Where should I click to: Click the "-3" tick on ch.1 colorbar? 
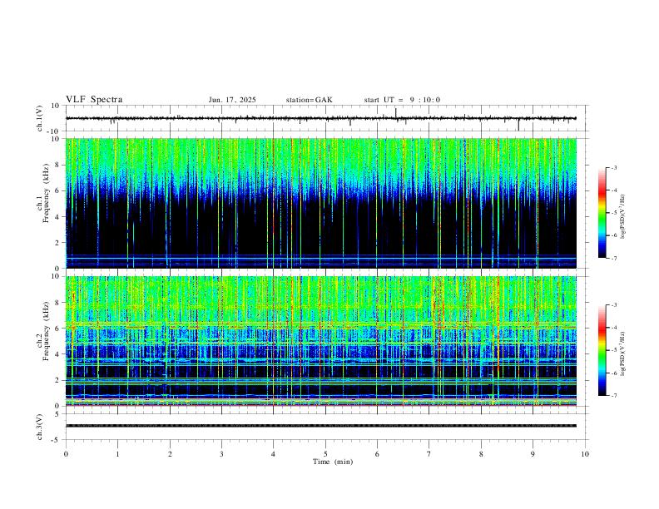[x=613, y=167]
